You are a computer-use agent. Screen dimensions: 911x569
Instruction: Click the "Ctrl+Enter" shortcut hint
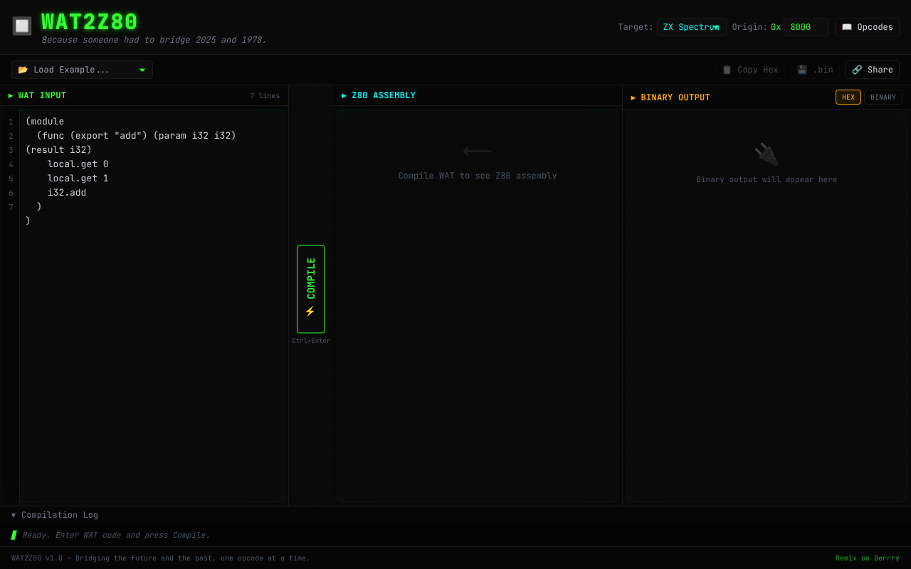click(311, 341)
